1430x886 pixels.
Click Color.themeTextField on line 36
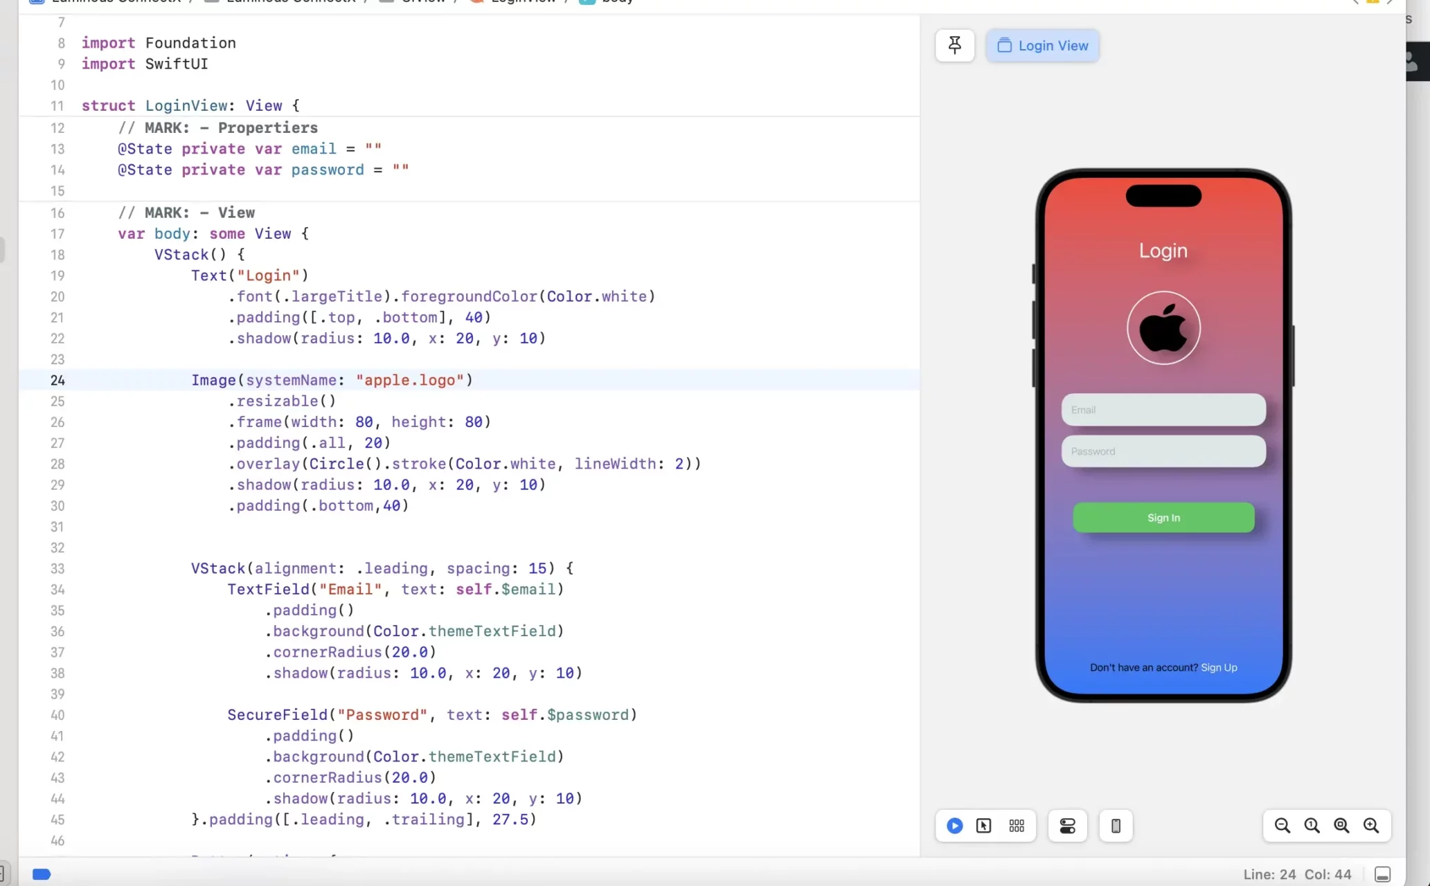pos(465,631)
